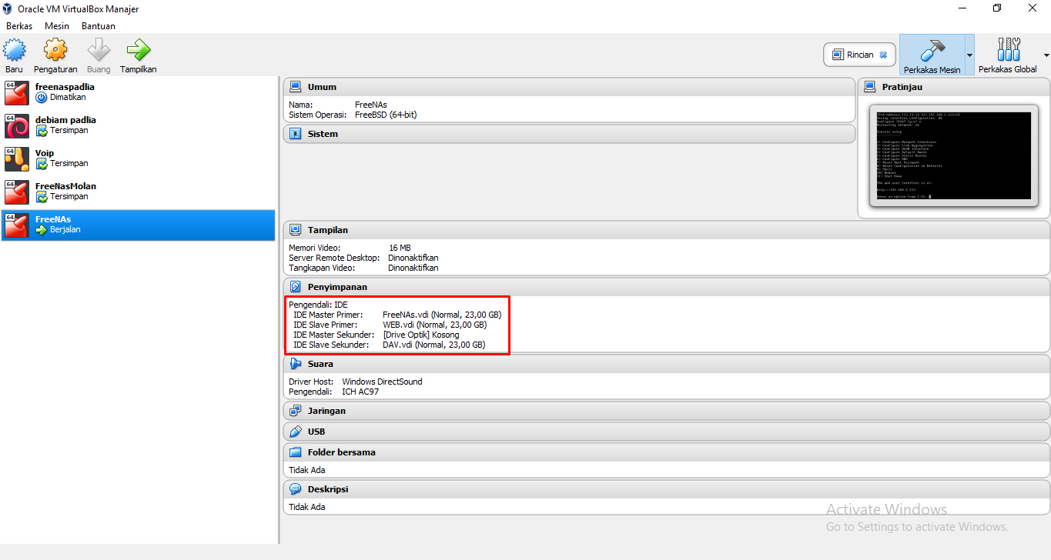Click WEB.vdi storage entry

point(434,325)
